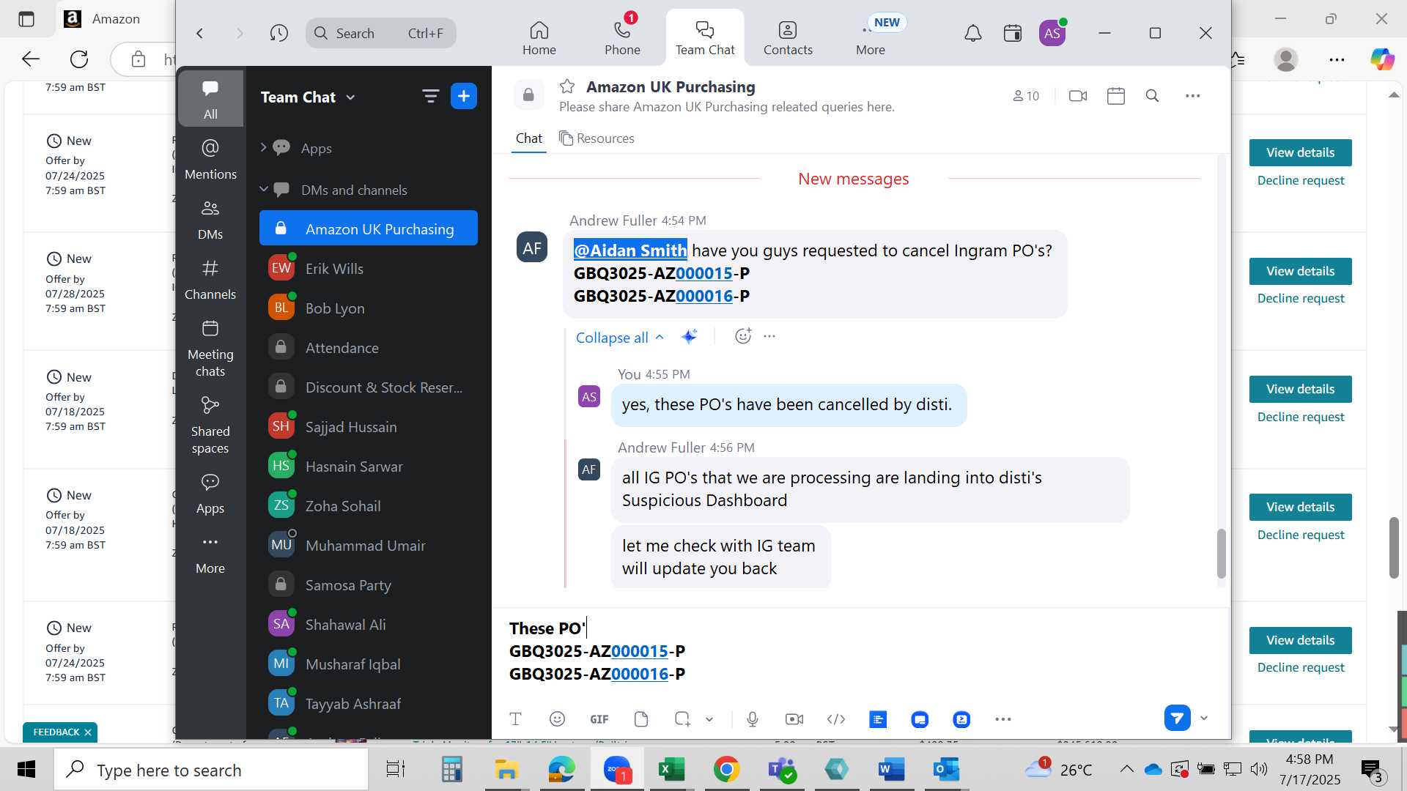Open Zoha Sohail chat
This screenshot has height=791, width=1407.
(369, 505)
